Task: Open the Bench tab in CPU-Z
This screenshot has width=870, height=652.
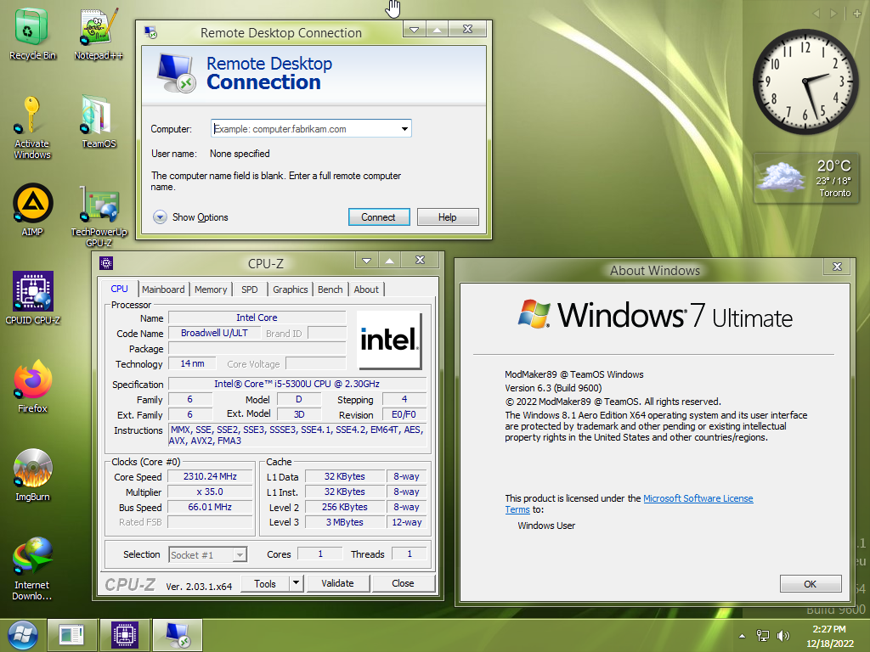Action: (330, 289)
